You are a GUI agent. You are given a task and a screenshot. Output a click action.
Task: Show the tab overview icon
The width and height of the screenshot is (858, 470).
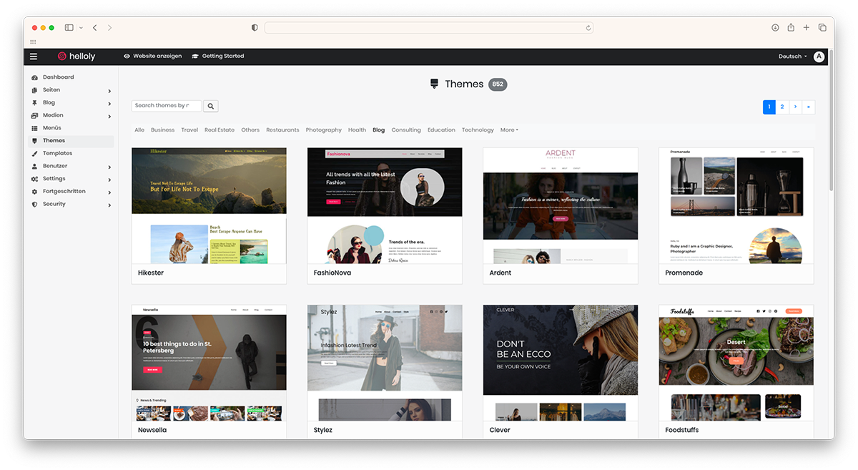[822, 28]
